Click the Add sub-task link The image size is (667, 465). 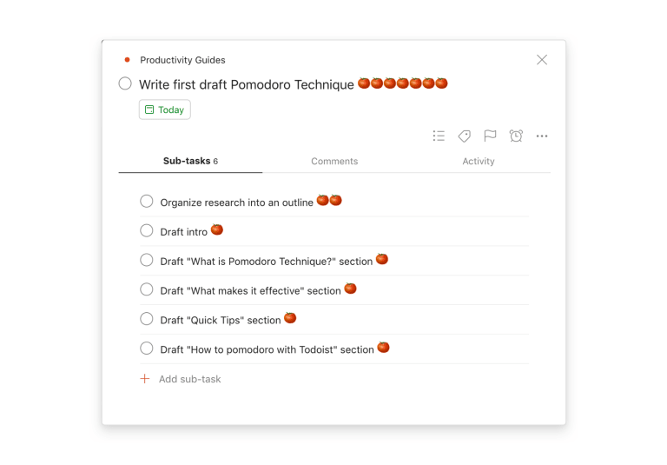189,379
